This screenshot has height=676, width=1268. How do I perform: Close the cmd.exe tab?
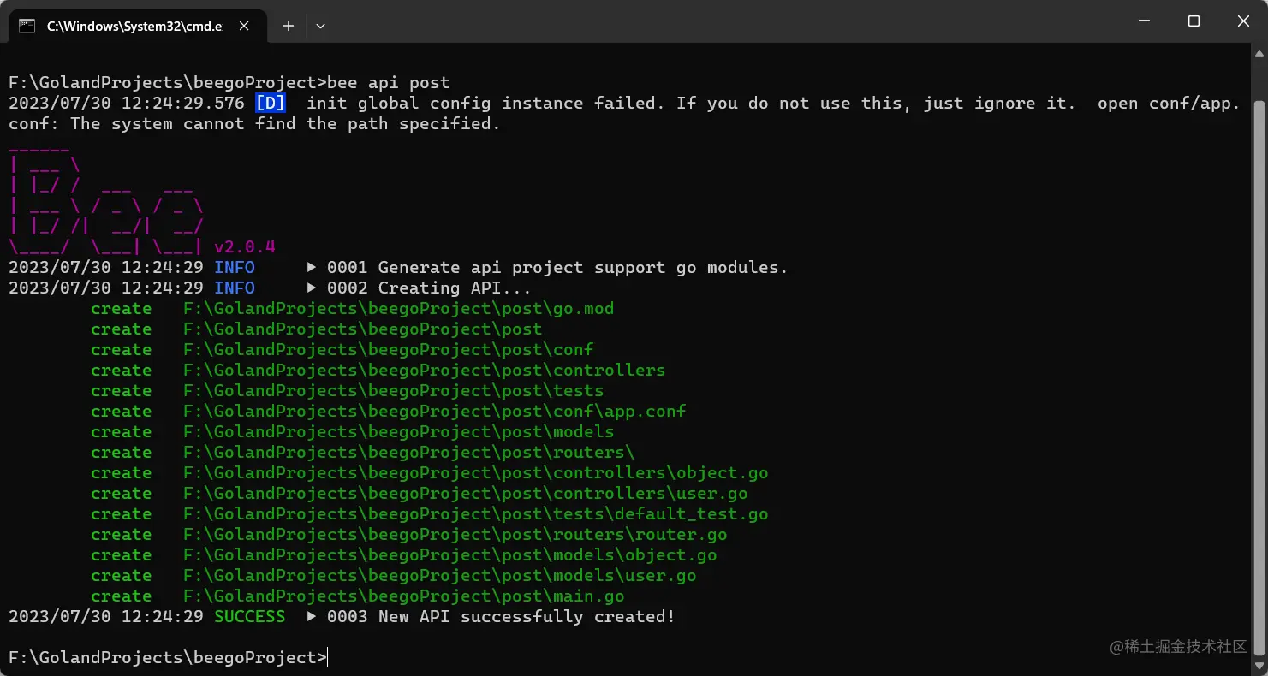coord(244,26)
